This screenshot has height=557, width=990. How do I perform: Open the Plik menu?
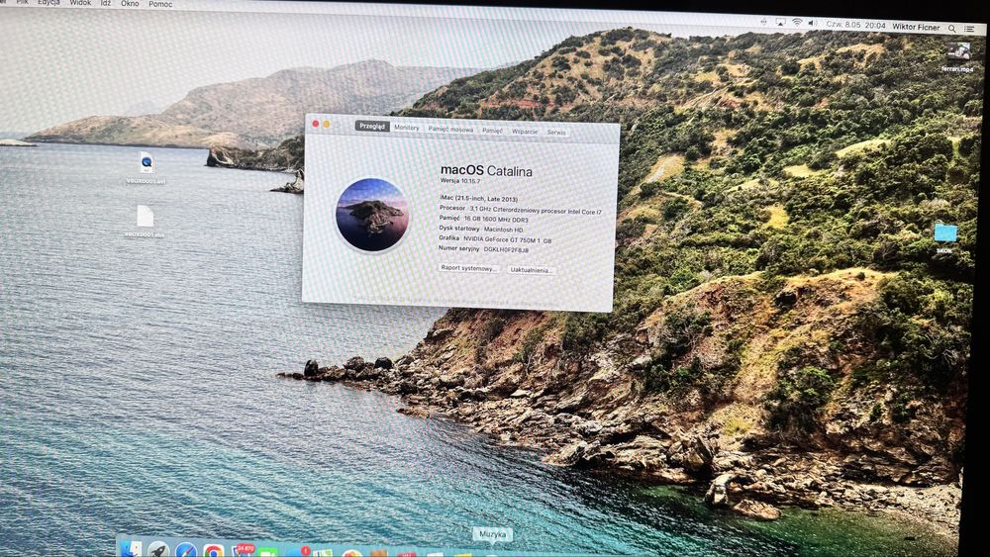pos(22,3)
